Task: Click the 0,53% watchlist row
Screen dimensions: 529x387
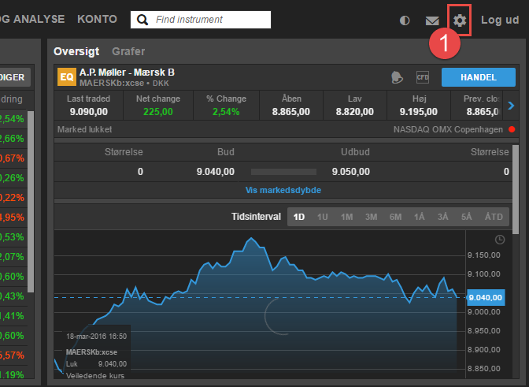Action: [x=13, y=237]
